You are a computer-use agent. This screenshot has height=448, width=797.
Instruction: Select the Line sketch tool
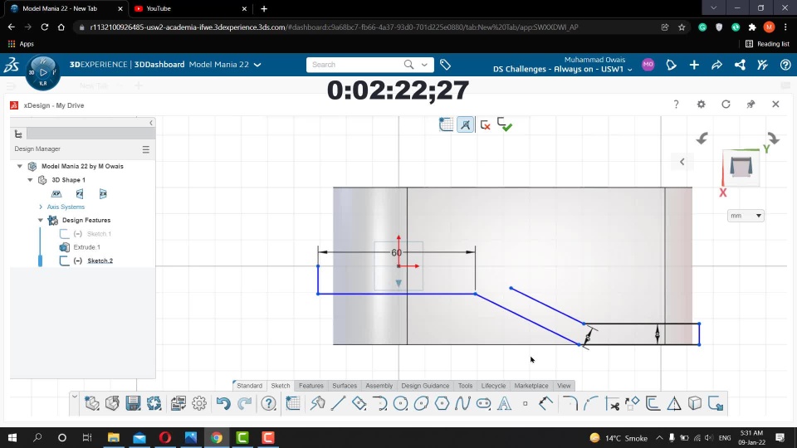338,403
